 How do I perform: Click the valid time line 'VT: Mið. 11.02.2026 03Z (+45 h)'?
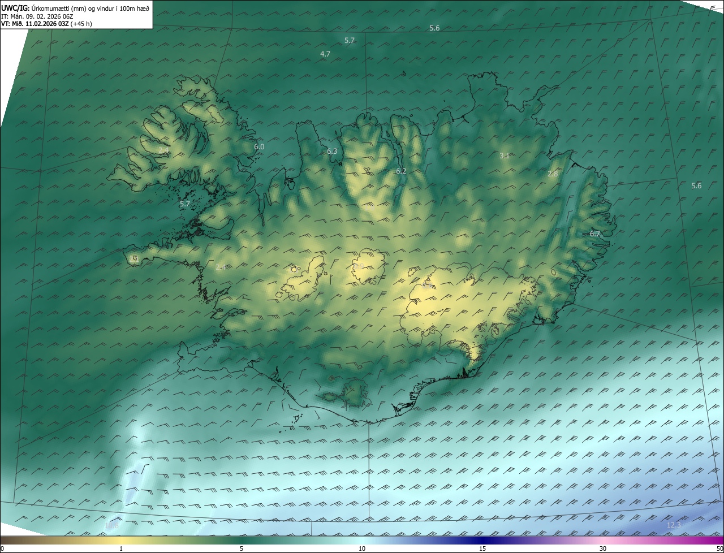coord(46,24)
